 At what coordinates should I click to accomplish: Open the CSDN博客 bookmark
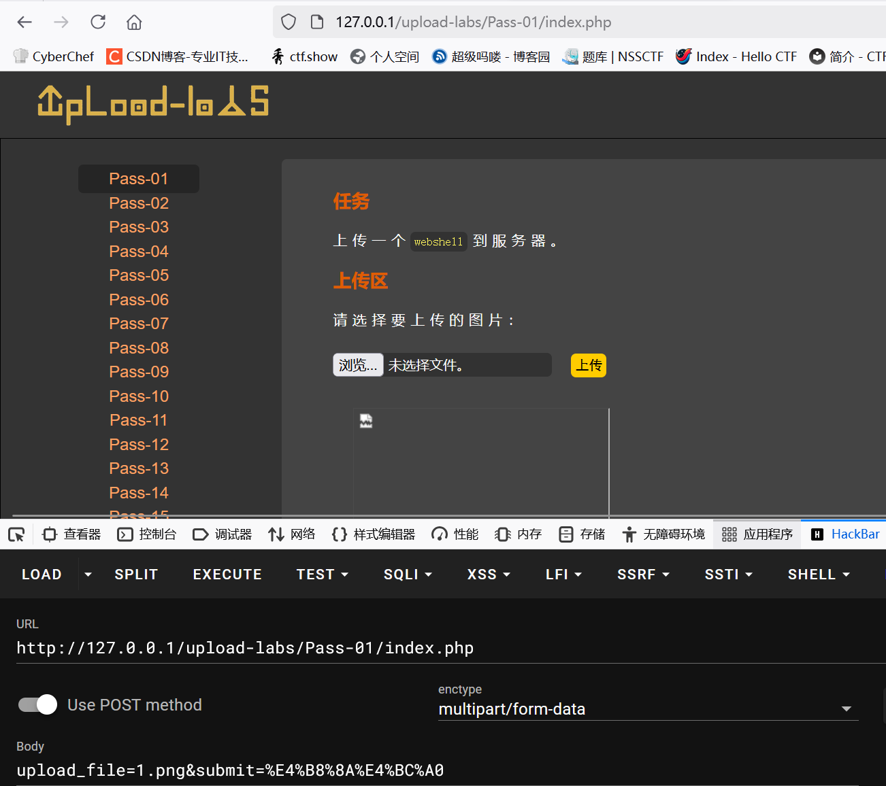[x=178, y=56]
